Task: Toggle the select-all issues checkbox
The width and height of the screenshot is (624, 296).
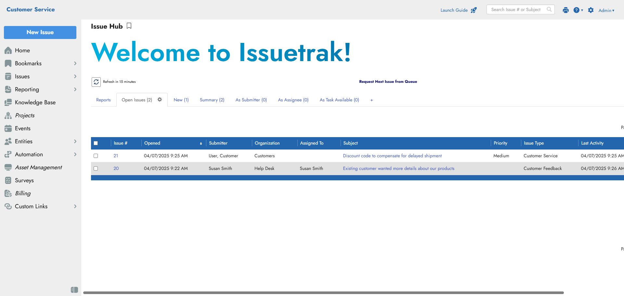Action: coord(96,143)
